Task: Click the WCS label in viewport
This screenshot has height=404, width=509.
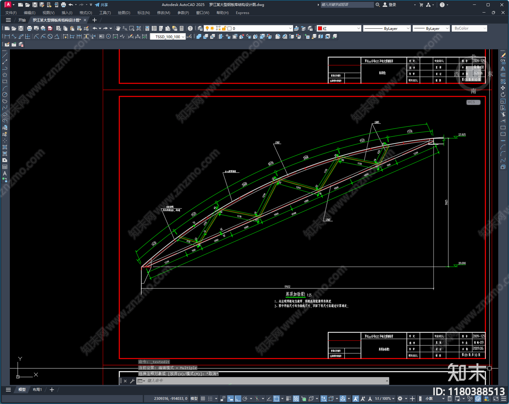Action: coord(473,102)
